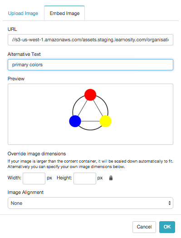Click the Width label
The image size is (181, 238).
click(x=15, y=178)
